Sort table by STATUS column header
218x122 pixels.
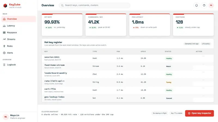(x=168, y=52)
